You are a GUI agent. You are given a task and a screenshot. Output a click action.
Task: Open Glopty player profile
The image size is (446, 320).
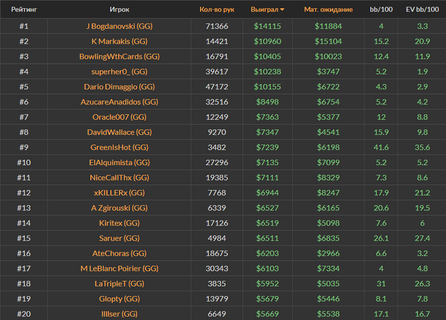tap(119, 298)
